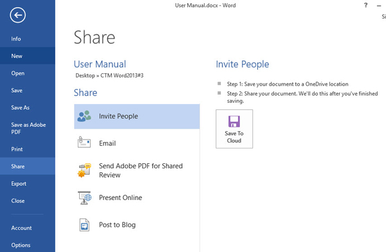Open the Print page
The width and height of the screenshot is (386, 252).
(28, 149)
